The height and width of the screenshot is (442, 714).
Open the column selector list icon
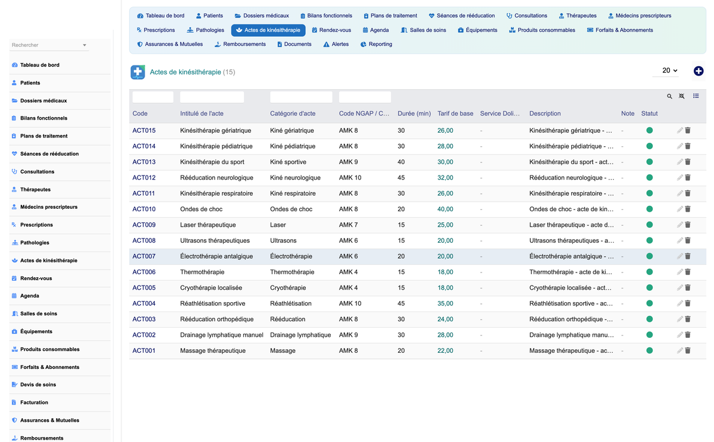[696, 96]
